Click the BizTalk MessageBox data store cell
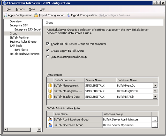 (x=69, y=91)
